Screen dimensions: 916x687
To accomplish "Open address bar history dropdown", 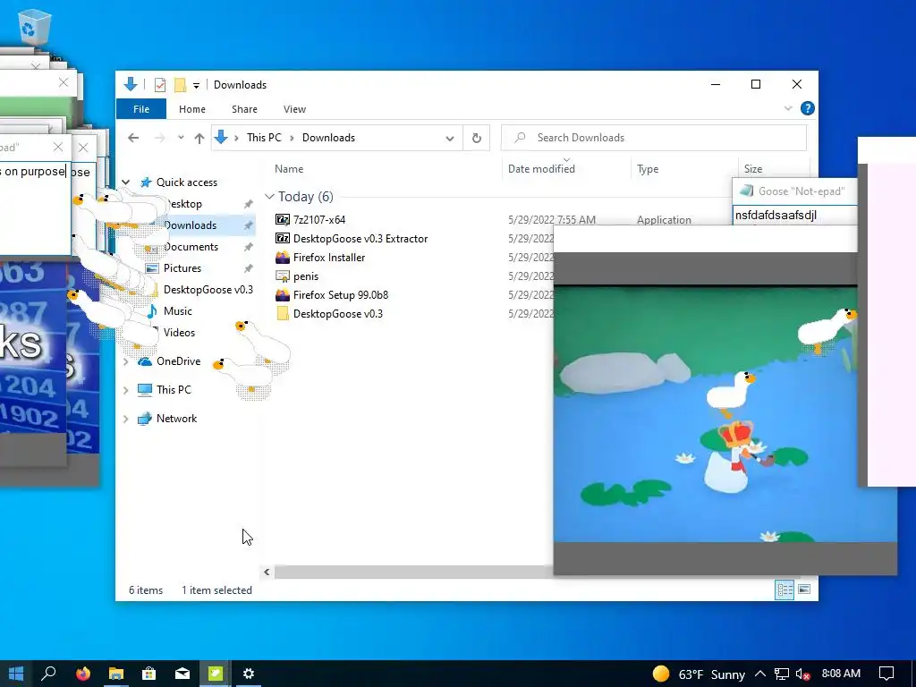I will [450, 139].
